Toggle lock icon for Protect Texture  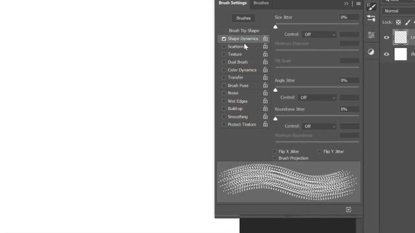pos(265,124)
